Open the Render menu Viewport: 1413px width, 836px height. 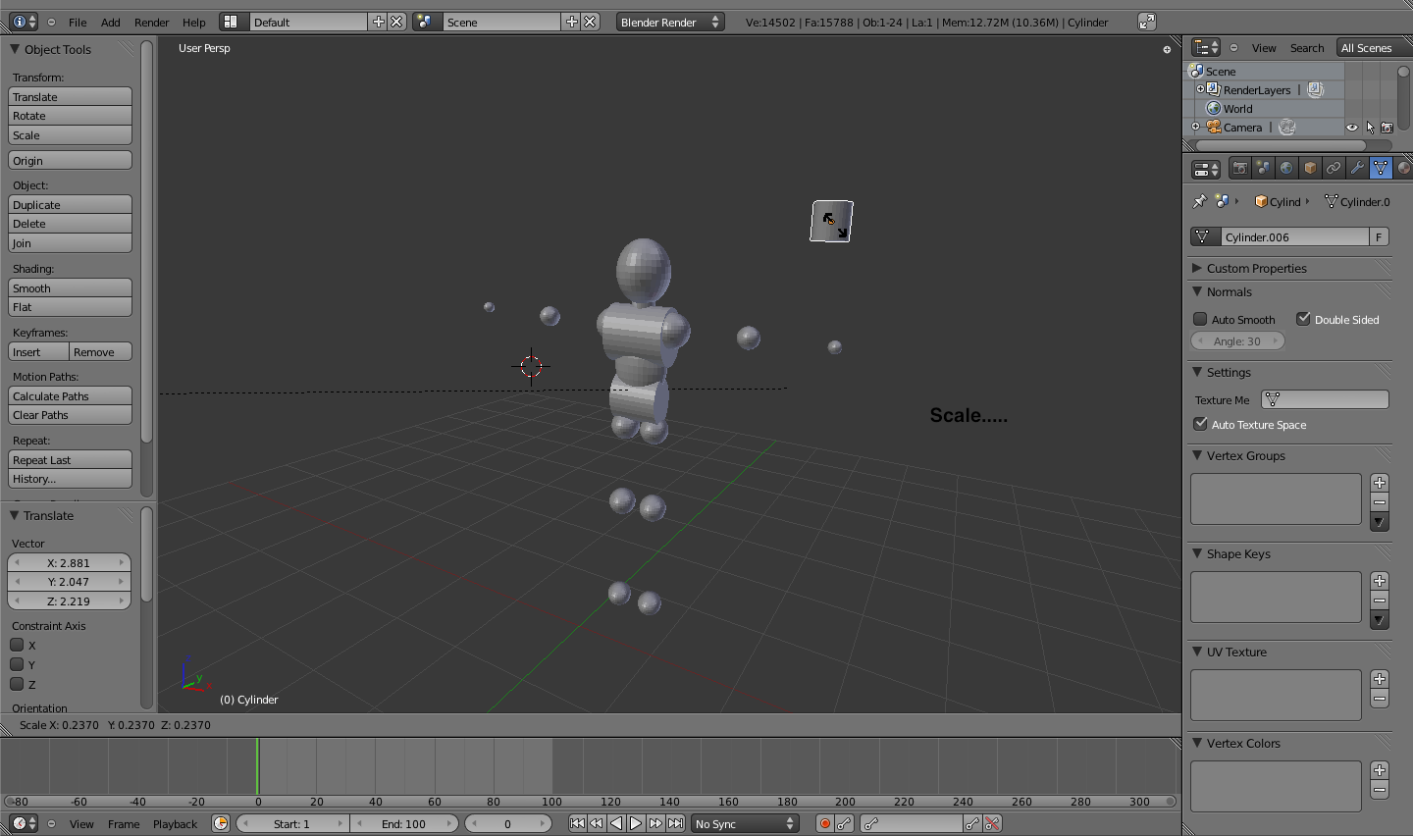point(151,22)
